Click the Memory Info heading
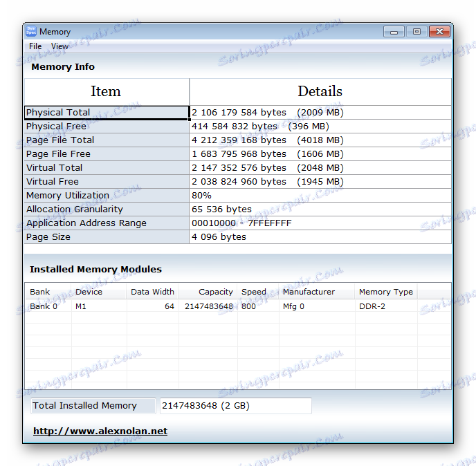 click(63, 67)
